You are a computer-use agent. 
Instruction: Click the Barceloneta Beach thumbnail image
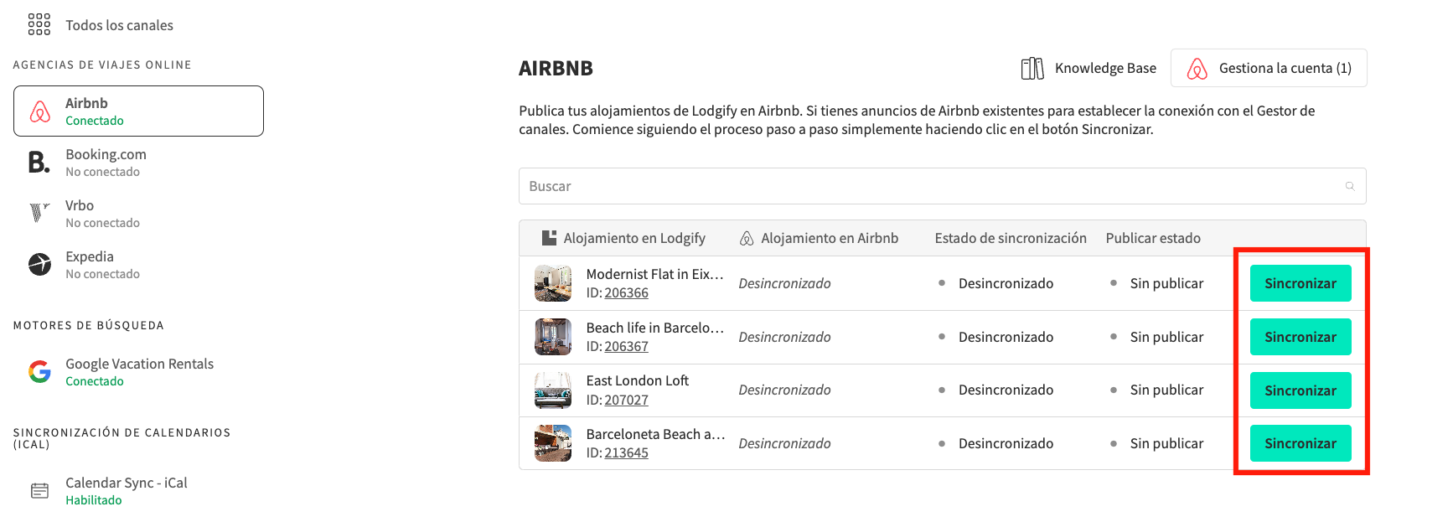(x=553, y=443)
